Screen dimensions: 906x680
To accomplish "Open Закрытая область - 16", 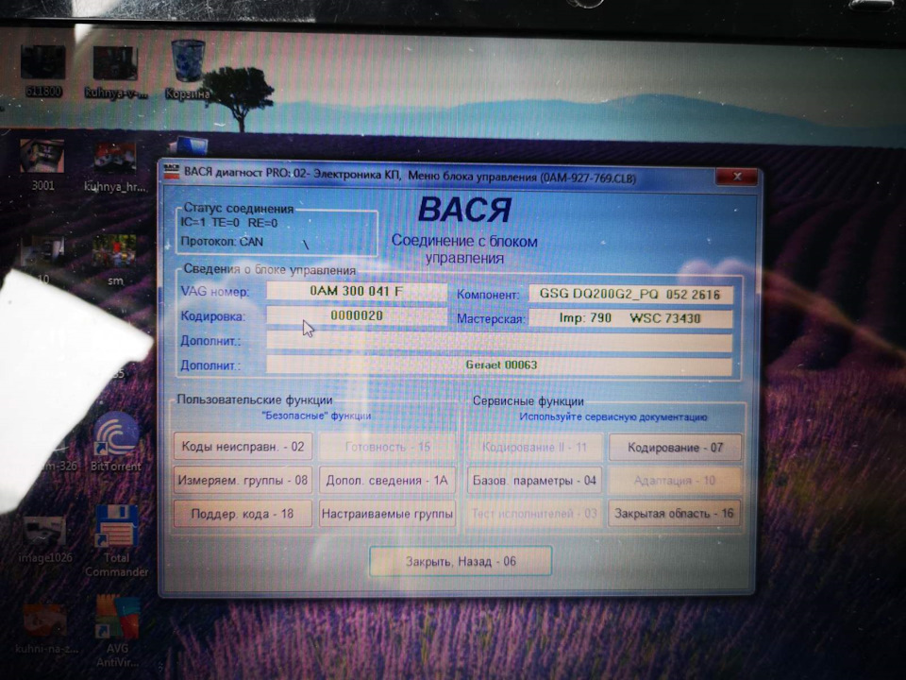I will (675, 515).
